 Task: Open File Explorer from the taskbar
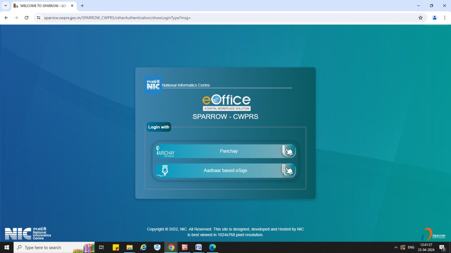(130, 247)
